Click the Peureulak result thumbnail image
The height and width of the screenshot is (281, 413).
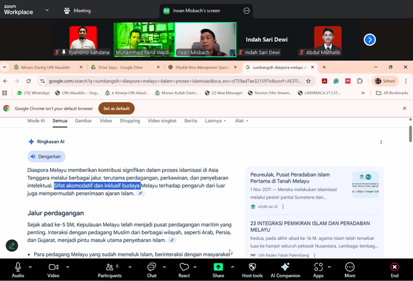coord(366,184)
